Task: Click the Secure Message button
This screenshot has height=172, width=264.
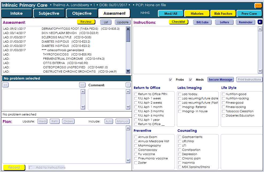Action: [x=220, y=80]
